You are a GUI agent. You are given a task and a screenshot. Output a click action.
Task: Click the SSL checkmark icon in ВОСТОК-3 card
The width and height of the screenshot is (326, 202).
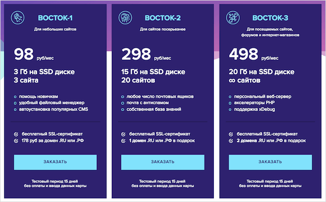click(x=231, y=134)
